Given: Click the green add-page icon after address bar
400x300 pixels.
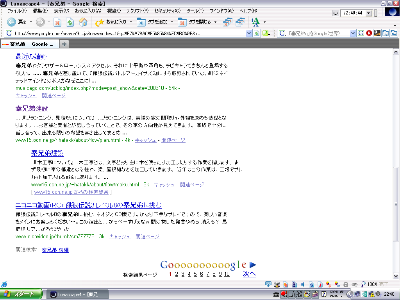Looking at the screenshot, I should 266,34.
